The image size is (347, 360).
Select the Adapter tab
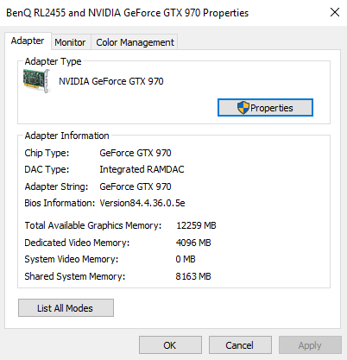coord(28,41)
